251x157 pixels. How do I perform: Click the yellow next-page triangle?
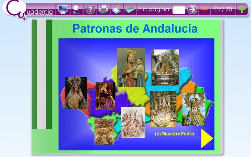[206, 138]
